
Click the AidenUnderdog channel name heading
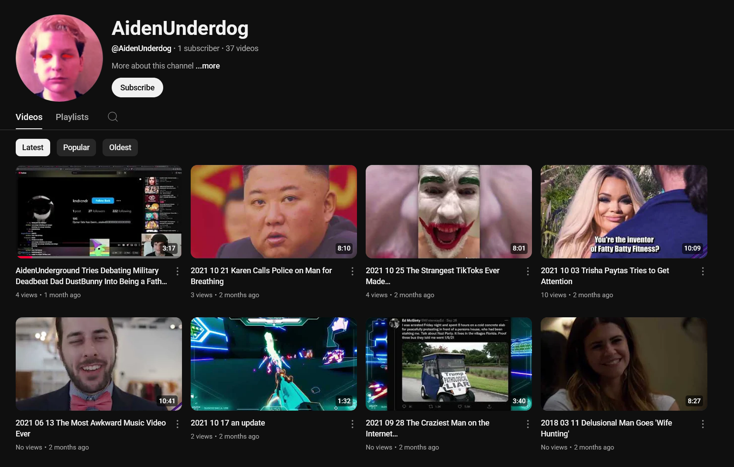(x=180, y=28)
